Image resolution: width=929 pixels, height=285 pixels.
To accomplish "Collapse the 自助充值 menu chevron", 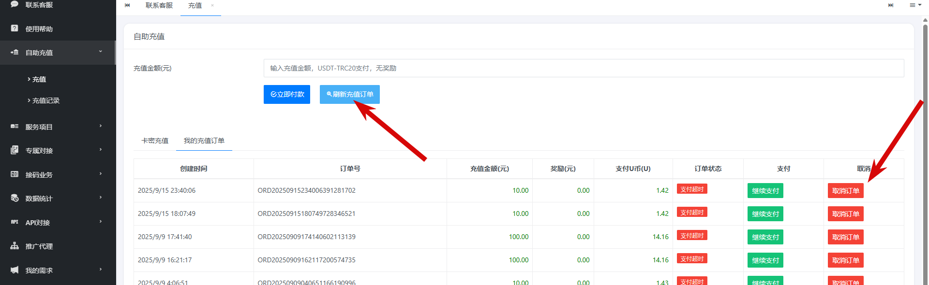I will coord(101,52).
